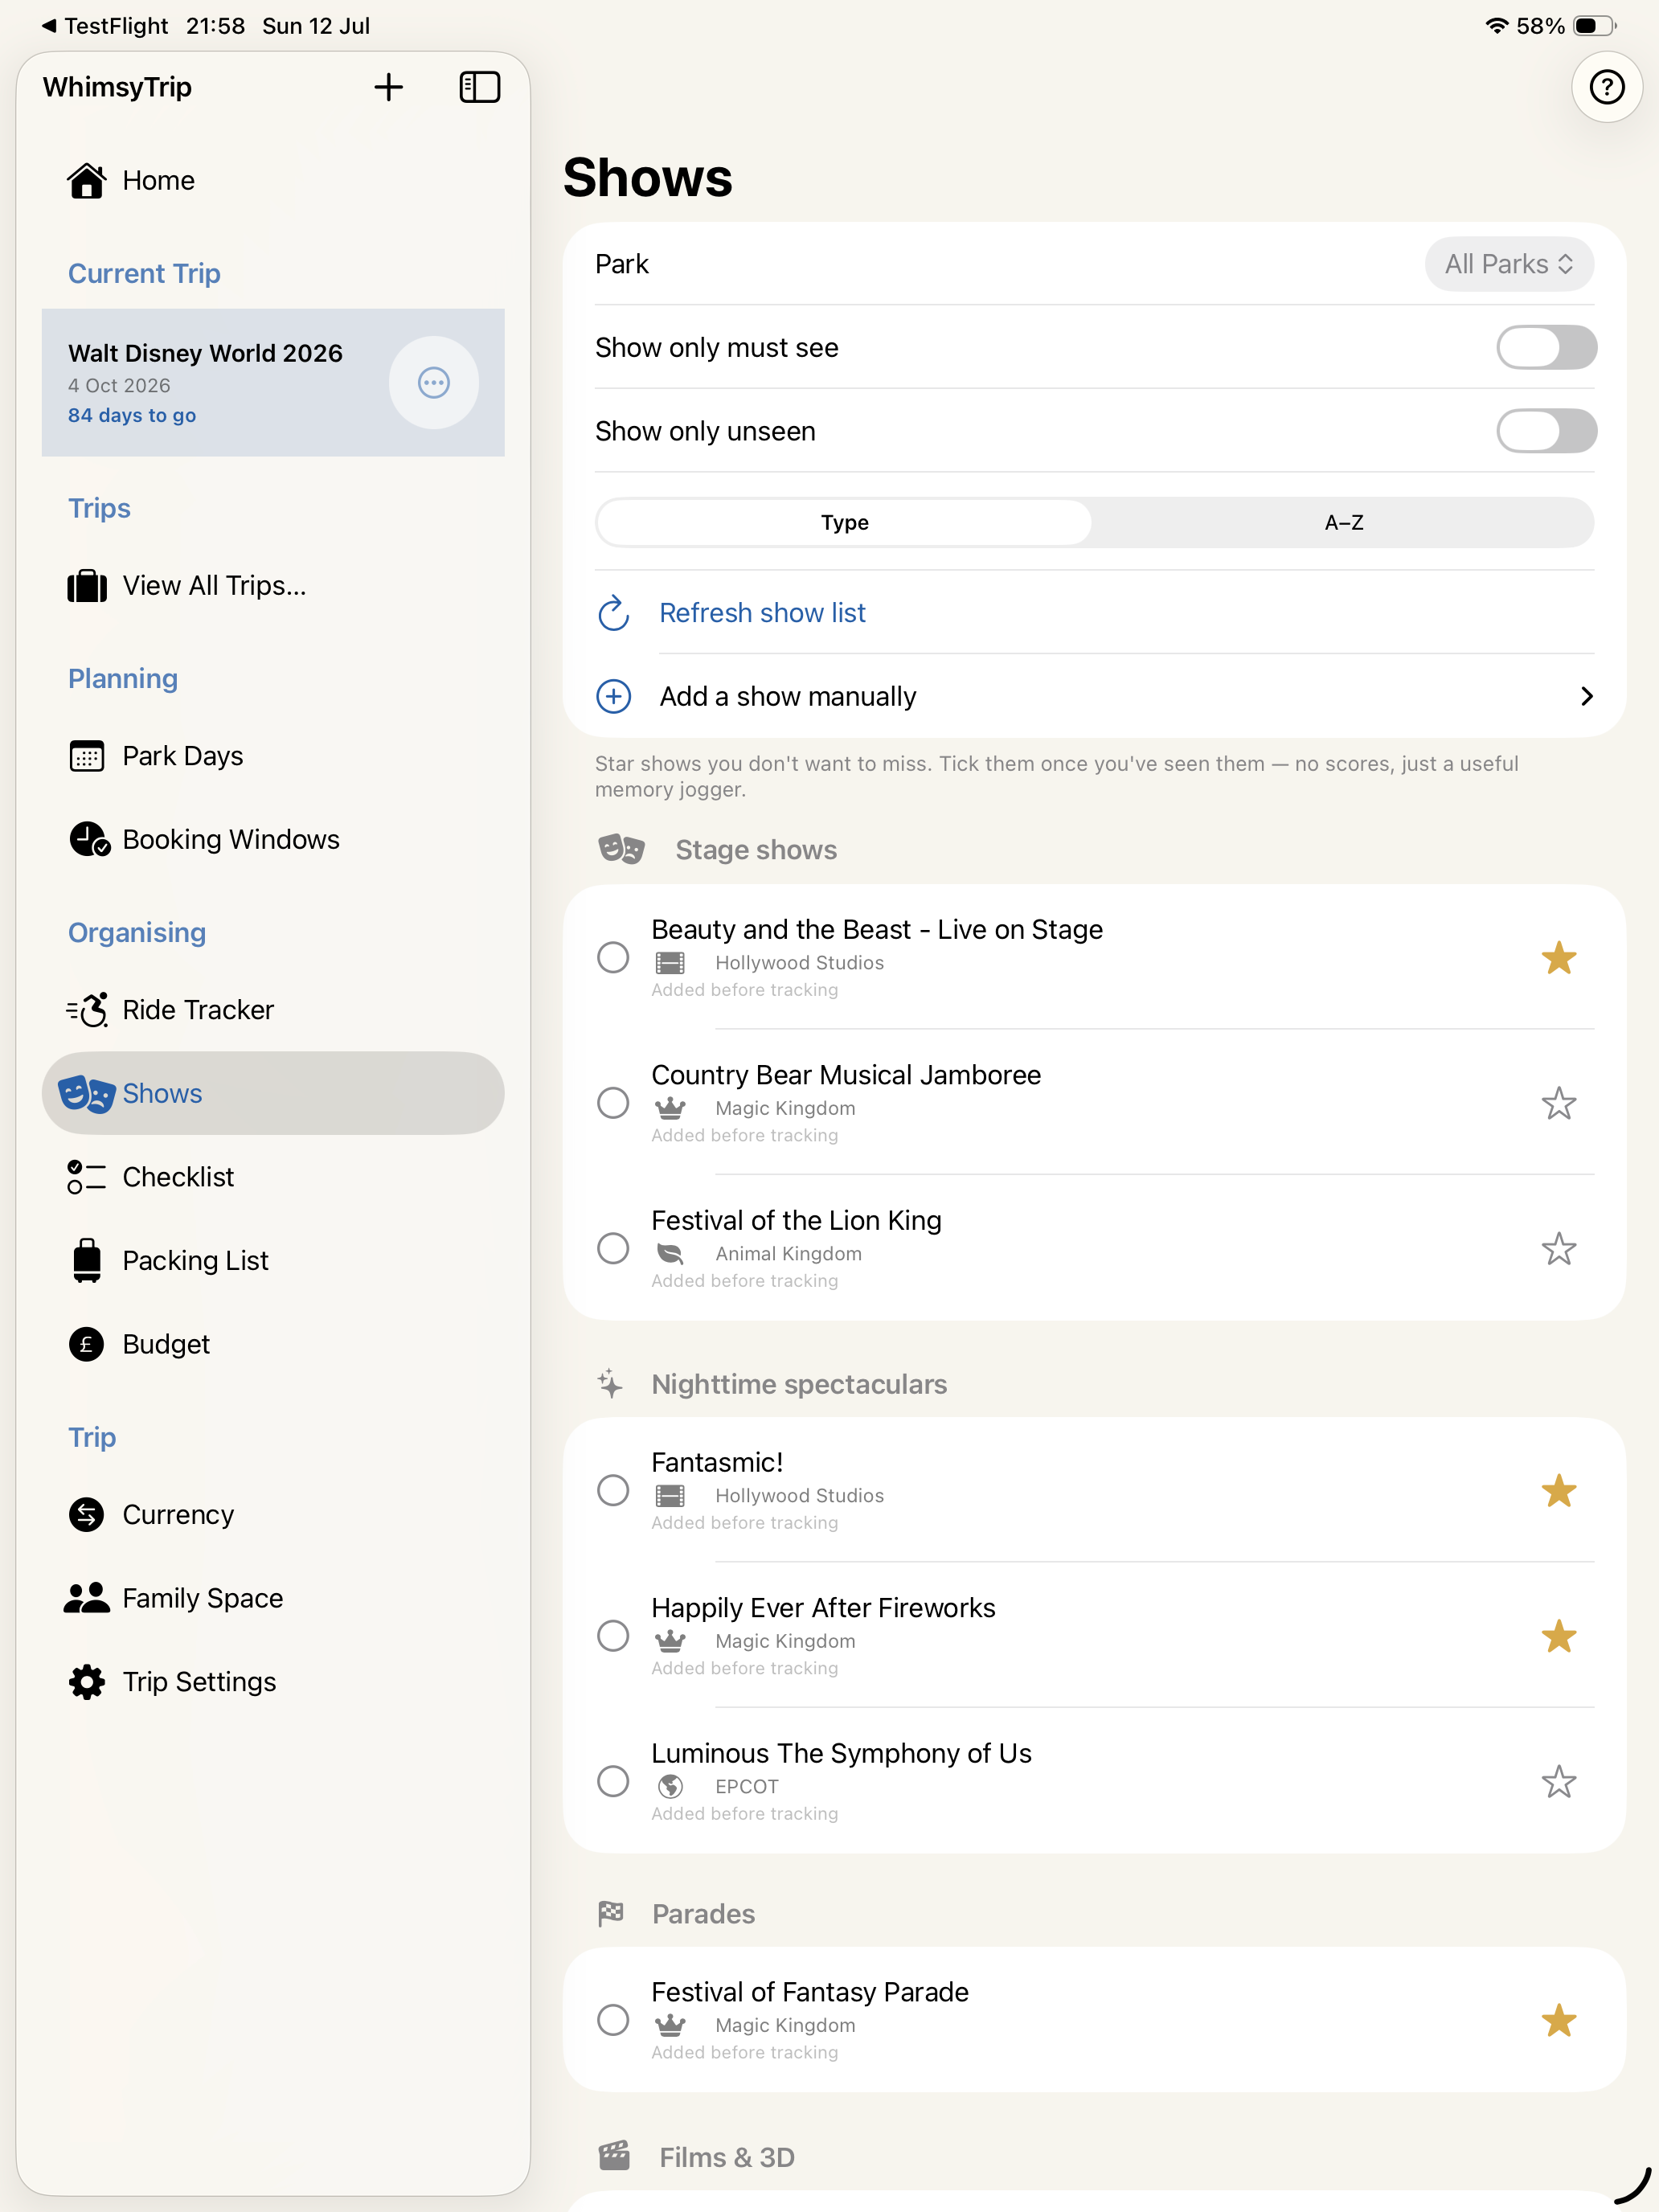Unstar Fantasmic! show
This screenshot has height=2212, width=1659.
(x=1558, y=1491)
